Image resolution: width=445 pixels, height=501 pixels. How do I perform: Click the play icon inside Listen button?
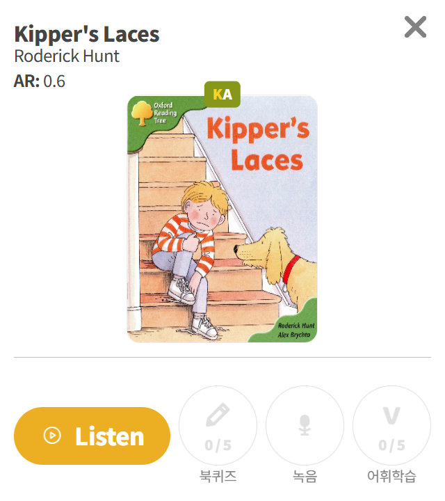tap(52, 436)
